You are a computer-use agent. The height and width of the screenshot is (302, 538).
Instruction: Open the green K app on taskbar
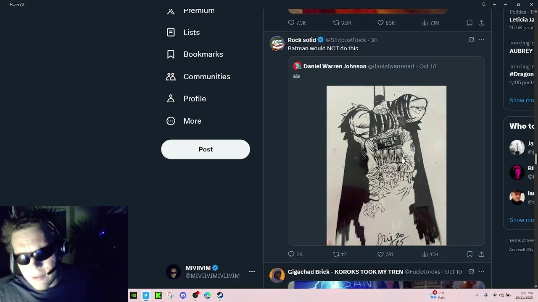click(158, 295)
